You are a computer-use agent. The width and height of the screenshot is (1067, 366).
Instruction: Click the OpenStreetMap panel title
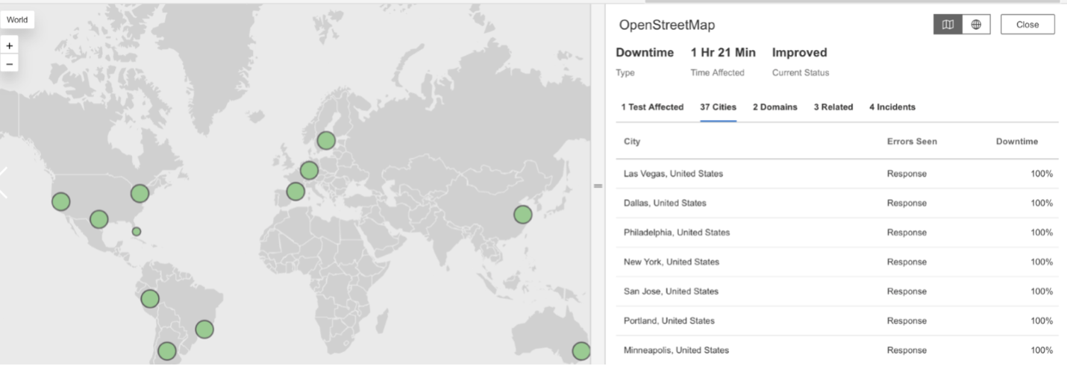coord(667,25)
